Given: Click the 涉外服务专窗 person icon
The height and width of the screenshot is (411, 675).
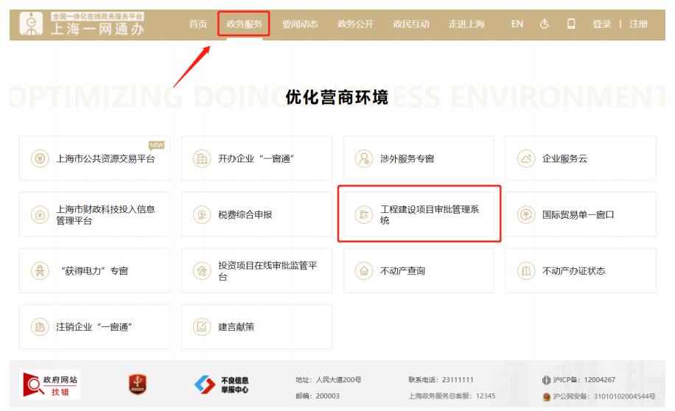Looking at the screenshot, I should coord(364,158).
